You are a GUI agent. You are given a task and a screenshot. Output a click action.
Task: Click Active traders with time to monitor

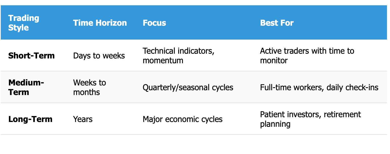click(x=307, y=55)
